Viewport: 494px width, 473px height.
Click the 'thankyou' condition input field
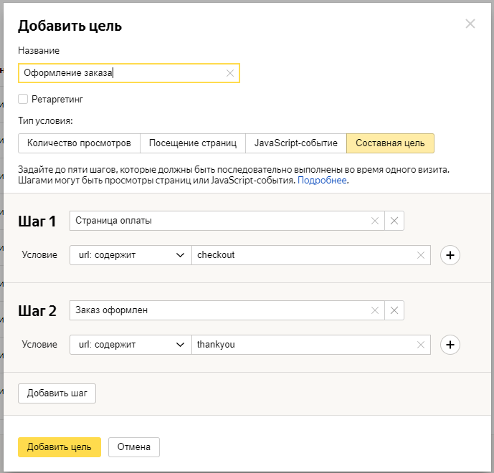301,345
